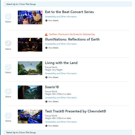135x135 pixels.
Task: Select Living with the Land checkmark
Action: pyautogui.click(x=8, y=67)
